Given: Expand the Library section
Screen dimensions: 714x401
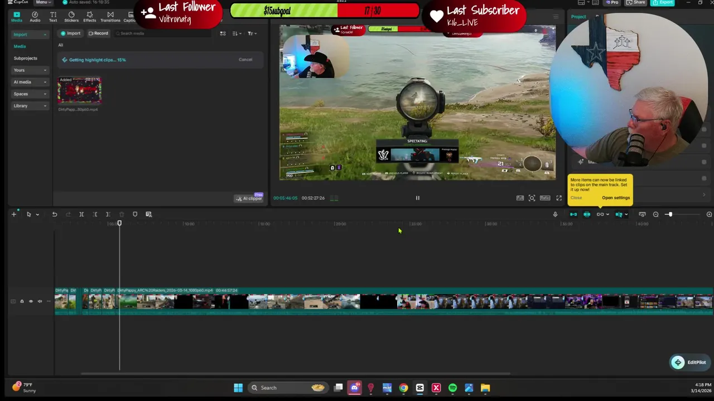Looking at the screenshot, I should (30, 106).
